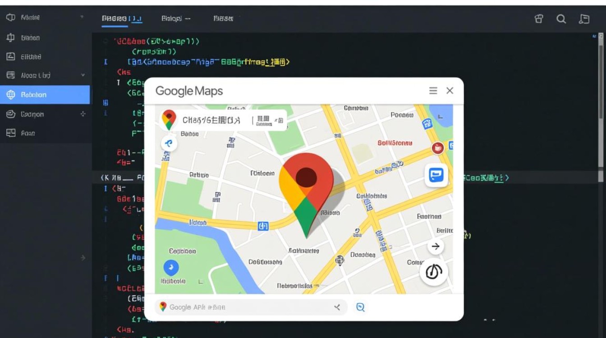Screen dimensions: 606x338
Task: Click the right arrow button on the map
Action: pyautogui.click(x=436, y=247)
